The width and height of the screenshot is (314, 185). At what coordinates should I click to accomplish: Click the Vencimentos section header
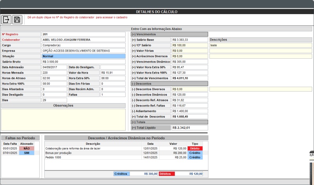[x=169, y=34]
